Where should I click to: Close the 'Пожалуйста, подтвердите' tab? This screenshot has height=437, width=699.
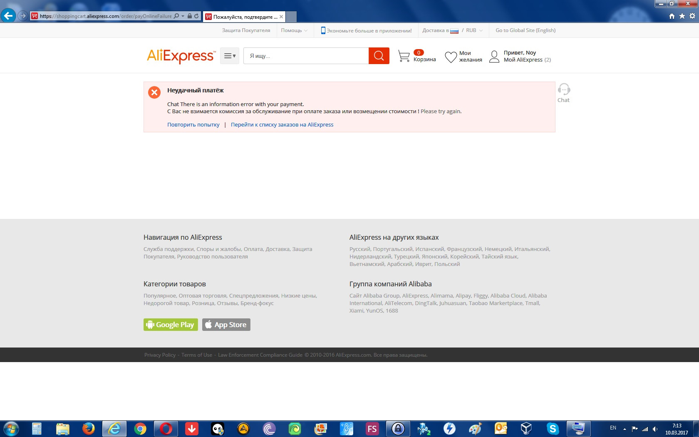tap(281, 17)
